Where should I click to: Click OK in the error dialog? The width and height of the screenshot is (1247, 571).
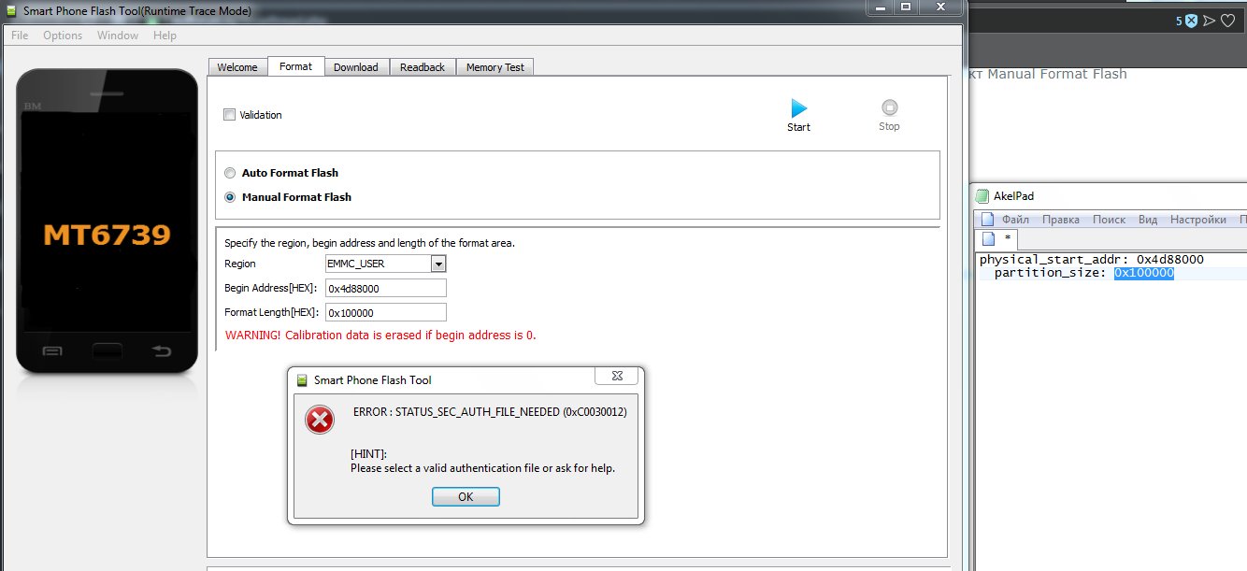(466, 497)
